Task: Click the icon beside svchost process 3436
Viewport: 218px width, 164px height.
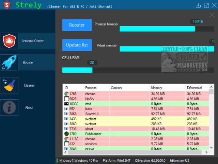Action: 66,119
